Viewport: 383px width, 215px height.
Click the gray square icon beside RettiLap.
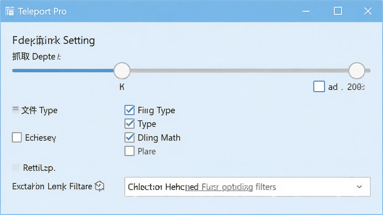[x=16, y=168]
